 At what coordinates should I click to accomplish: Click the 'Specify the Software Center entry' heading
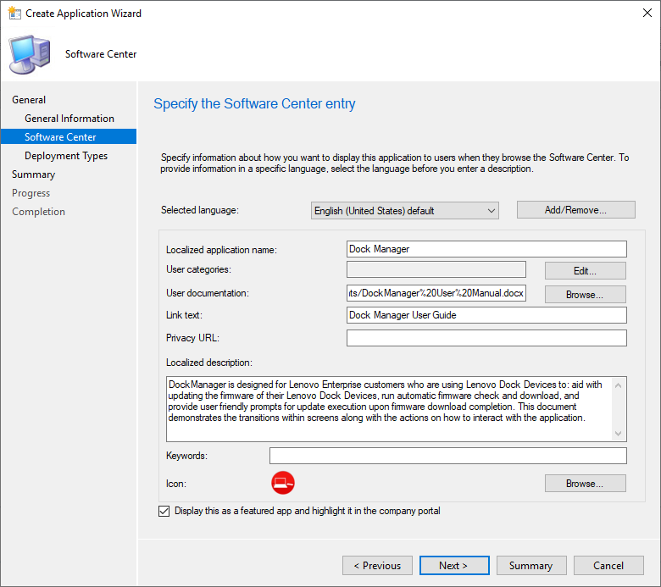[254, 103]
